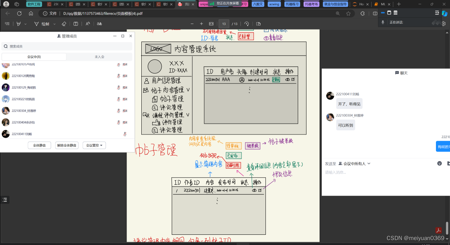The image size is (450, 245).
Task: Open a new browser tab
Action: [x=399, y=4]
